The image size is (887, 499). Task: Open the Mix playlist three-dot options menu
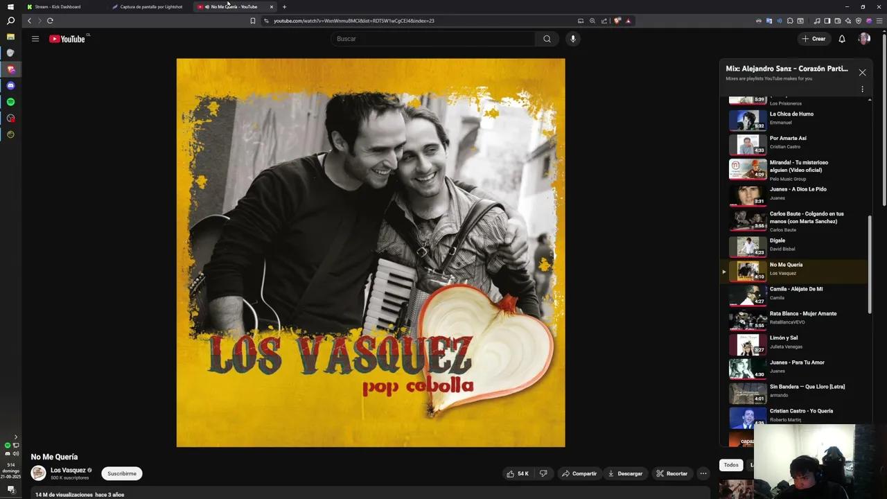click(862, 89)
